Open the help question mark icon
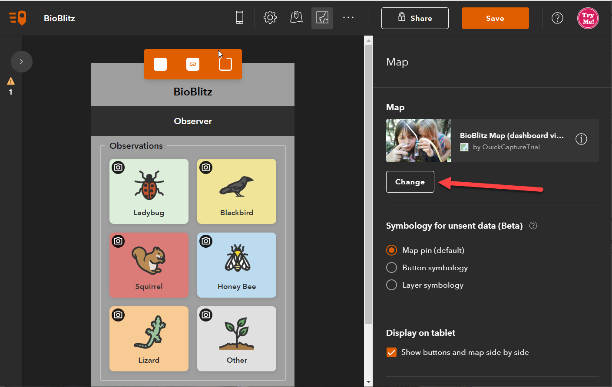 [x=557, y=18]
